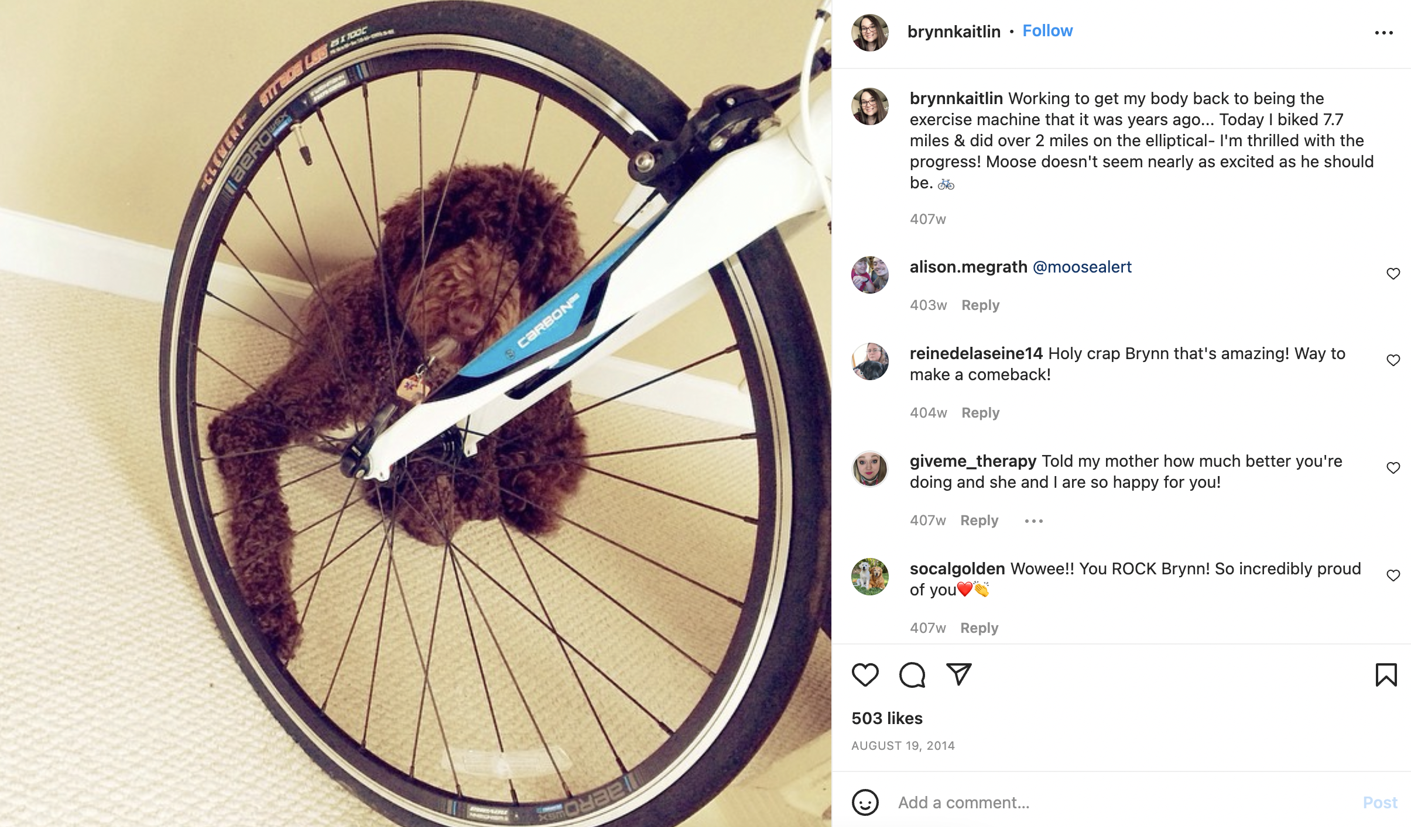
Task: Like the post with heart icon
Action: [x=865, y=674]
